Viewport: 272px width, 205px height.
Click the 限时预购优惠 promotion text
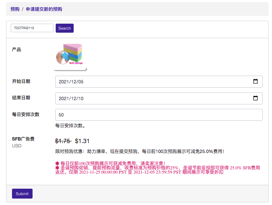coord(140,151)
